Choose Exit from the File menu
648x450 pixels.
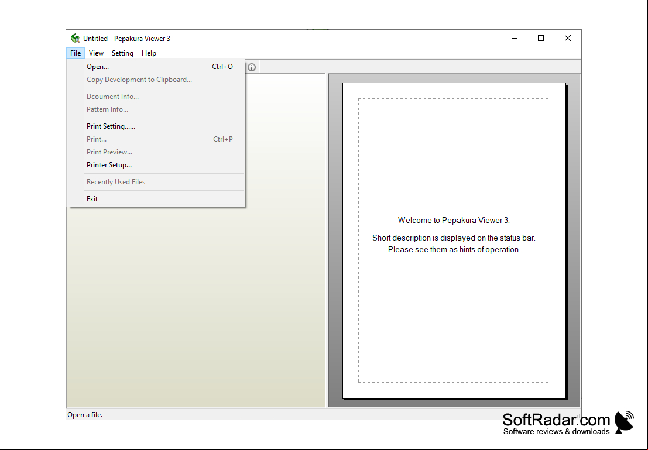click(x=156, y=198)
